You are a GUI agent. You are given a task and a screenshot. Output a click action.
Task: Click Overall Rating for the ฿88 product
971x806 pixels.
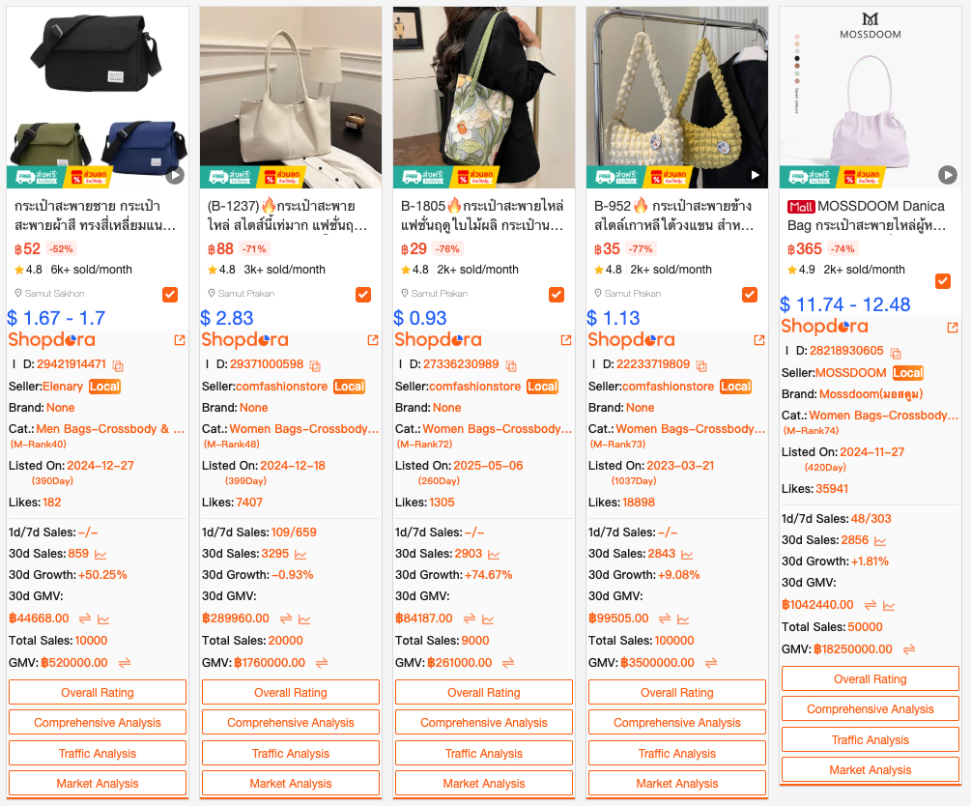pyautogui.click(x=291, y=692)
